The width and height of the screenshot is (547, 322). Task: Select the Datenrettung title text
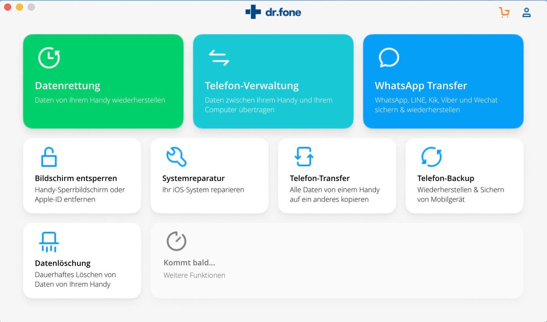[x=68, y=85]
